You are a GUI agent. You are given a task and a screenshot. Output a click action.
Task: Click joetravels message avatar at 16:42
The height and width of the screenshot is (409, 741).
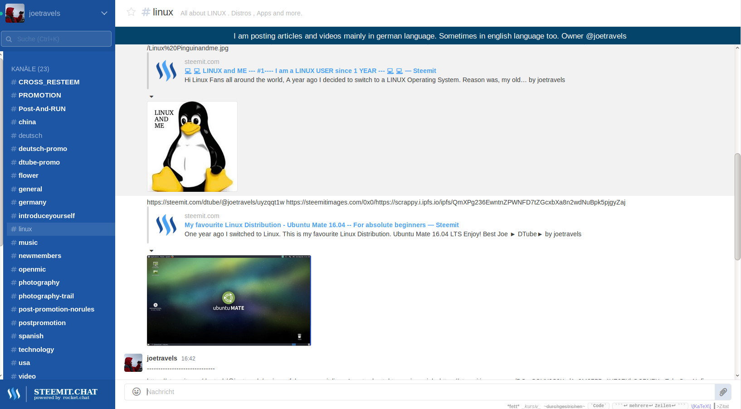tap(133, 363)
